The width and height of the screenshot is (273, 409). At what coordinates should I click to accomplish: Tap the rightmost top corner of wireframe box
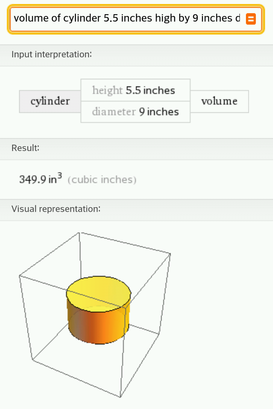[170, 254]
